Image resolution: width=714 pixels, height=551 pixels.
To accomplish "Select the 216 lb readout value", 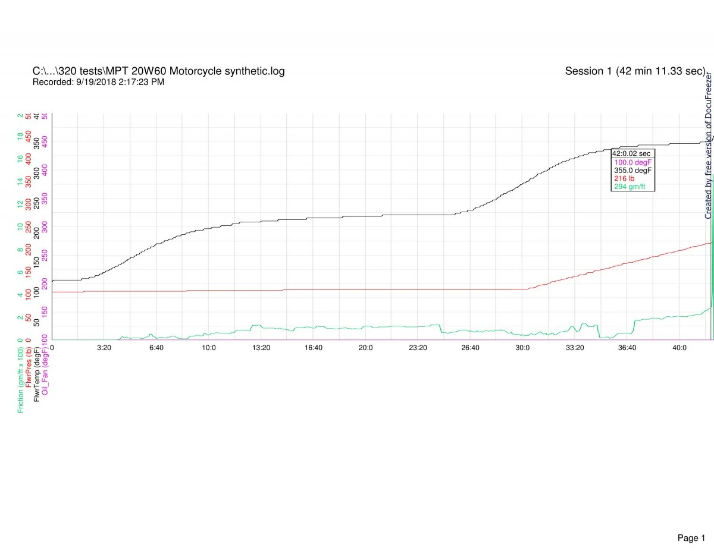I will 624,178.
